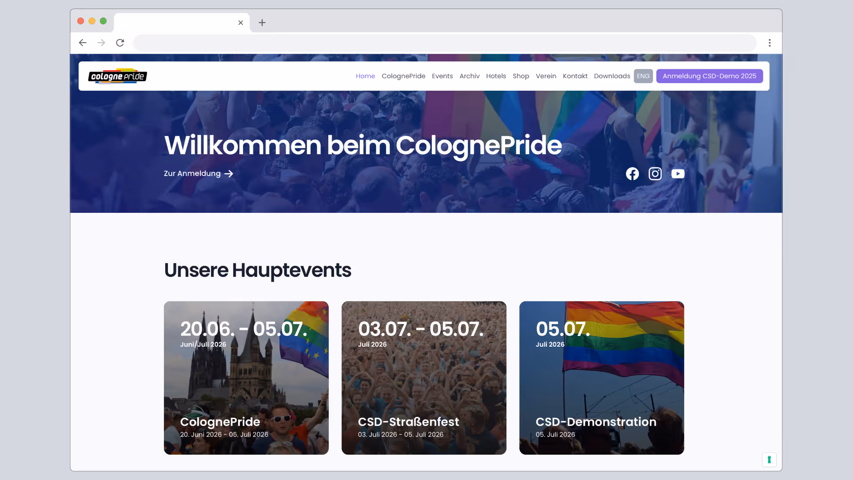The width and height of the screenshot is (853, 480).
Task: Reload the page
Action: 120,43
